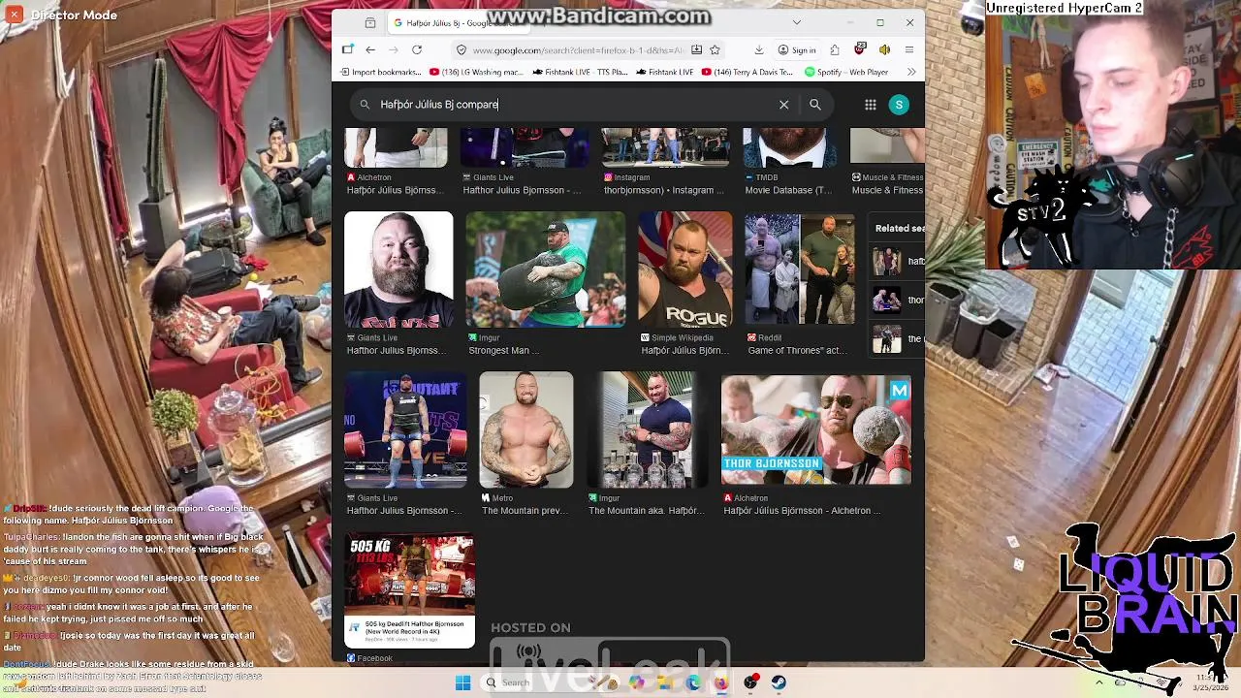Click the 'Muscle & Fitness' result caption

point(887,191)
